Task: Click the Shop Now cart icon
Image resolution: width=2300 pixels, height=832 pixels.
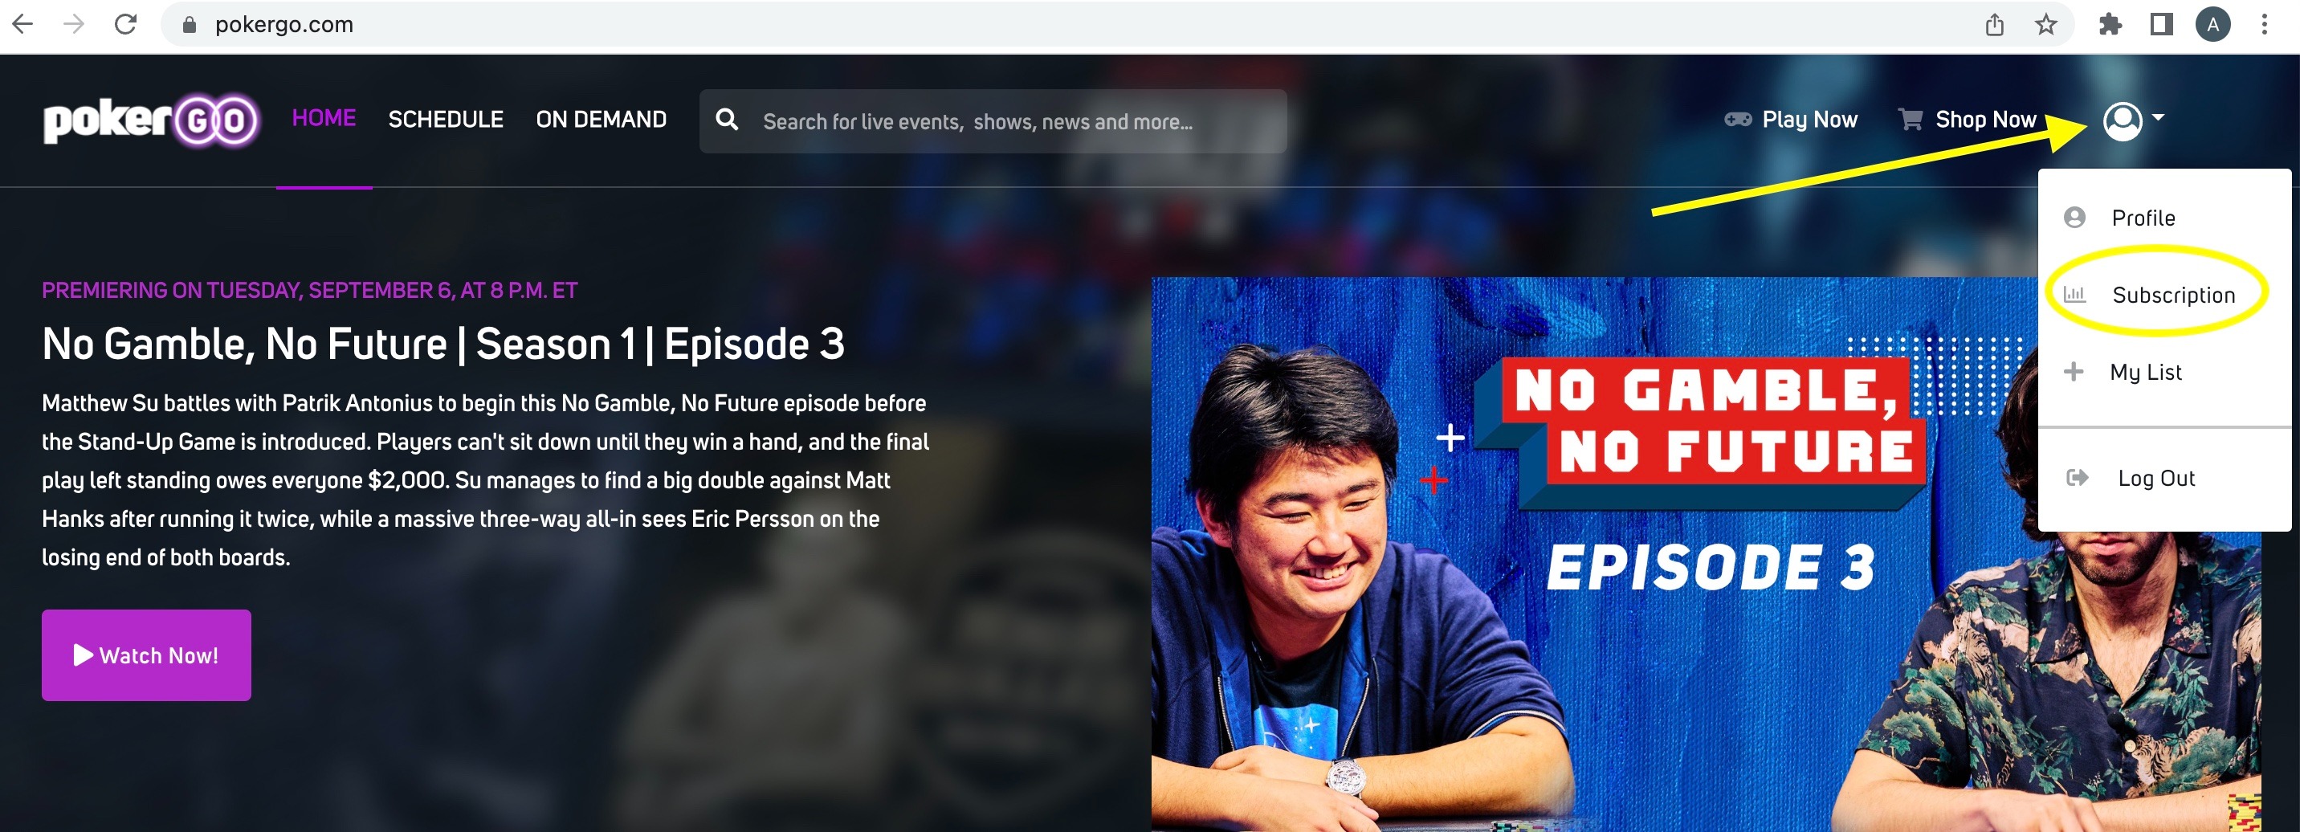Action: pyautogui.click(x=1910, y=119)
